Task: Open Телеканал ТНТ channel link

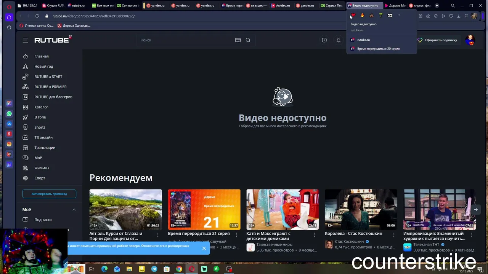Action: 426,245
